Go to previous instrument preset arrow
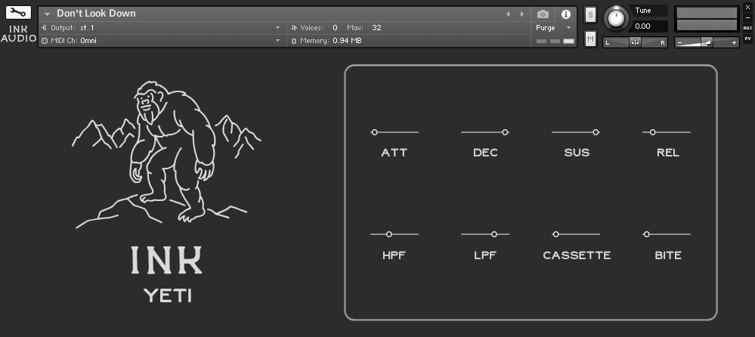 [x=508, y=14]
